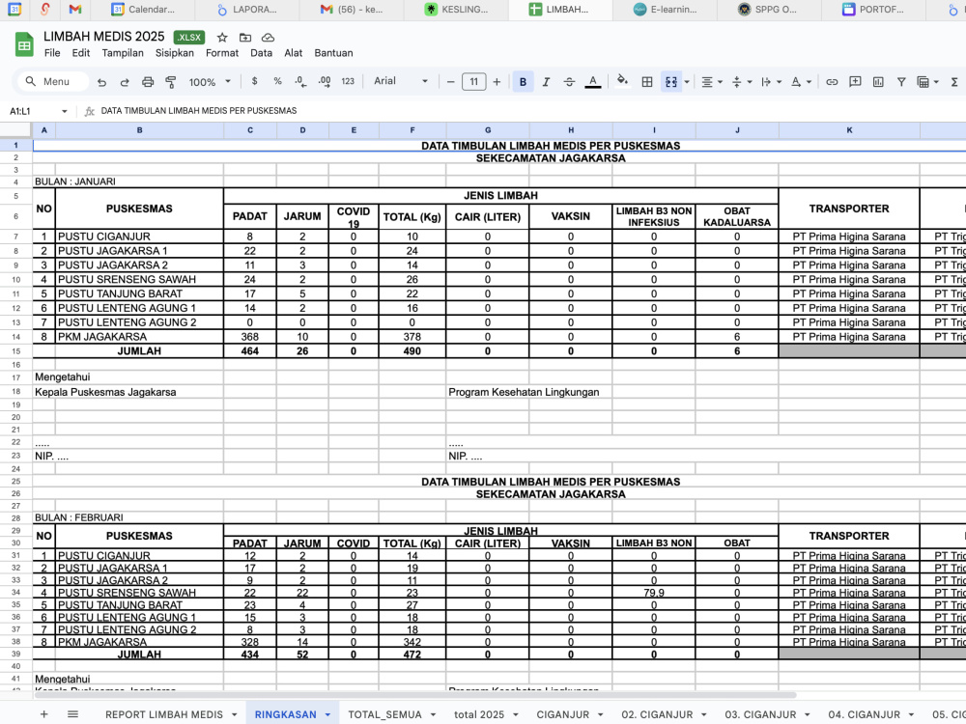Open the Format menu

[222, 53]
